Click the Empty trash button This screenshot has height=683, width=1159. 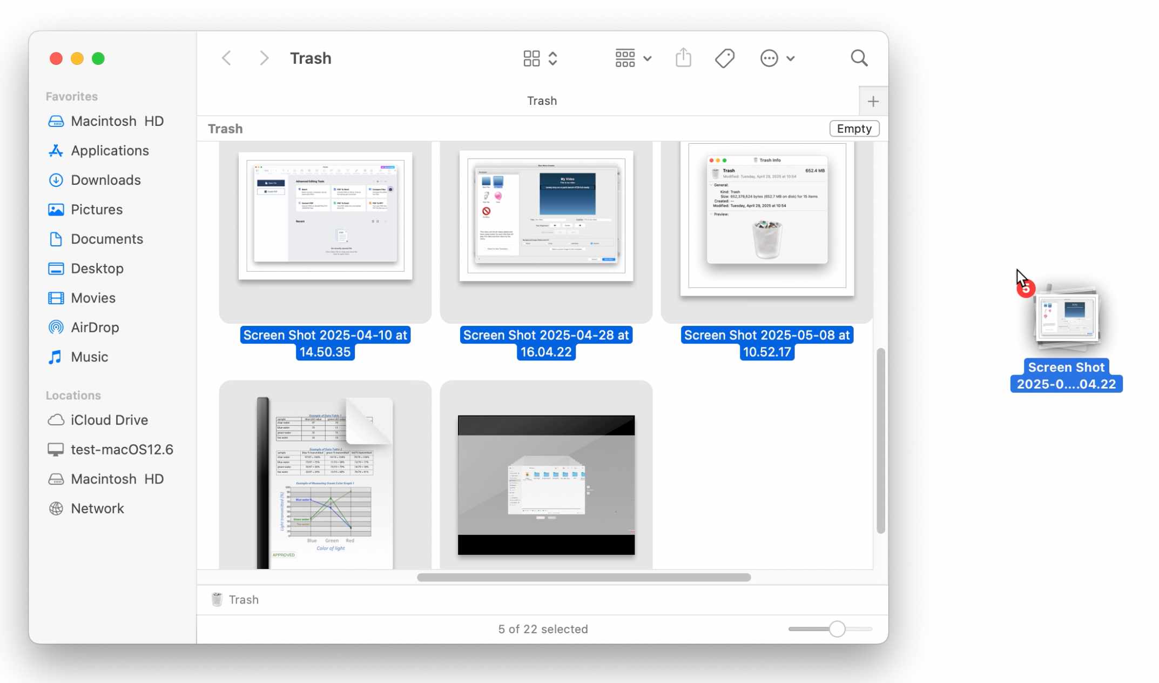tap(854, 129)
